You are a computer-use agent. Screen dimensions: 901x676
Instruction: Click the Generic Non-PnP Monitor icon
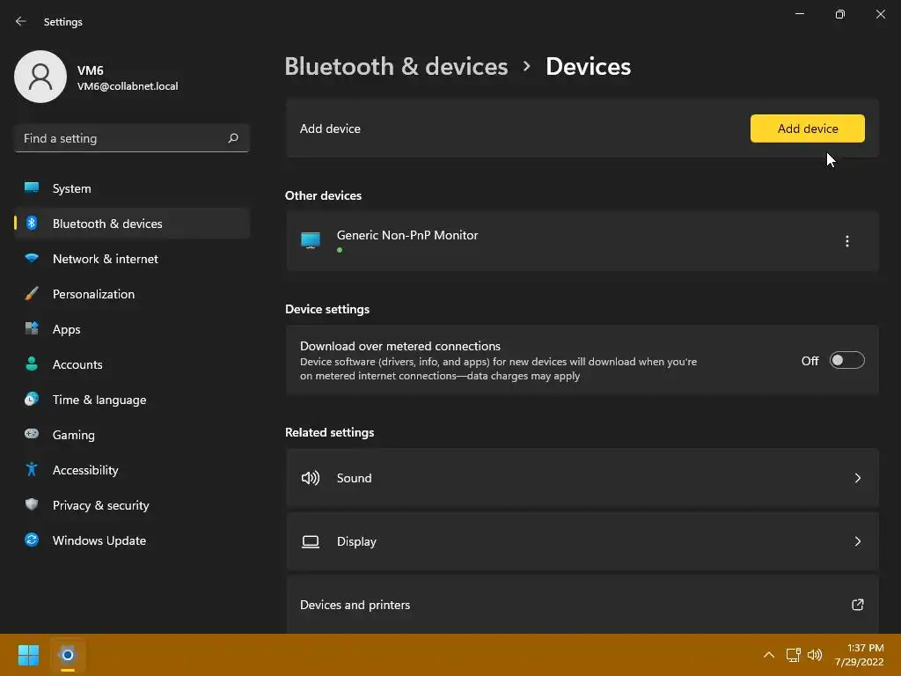(x=311, y=240)
